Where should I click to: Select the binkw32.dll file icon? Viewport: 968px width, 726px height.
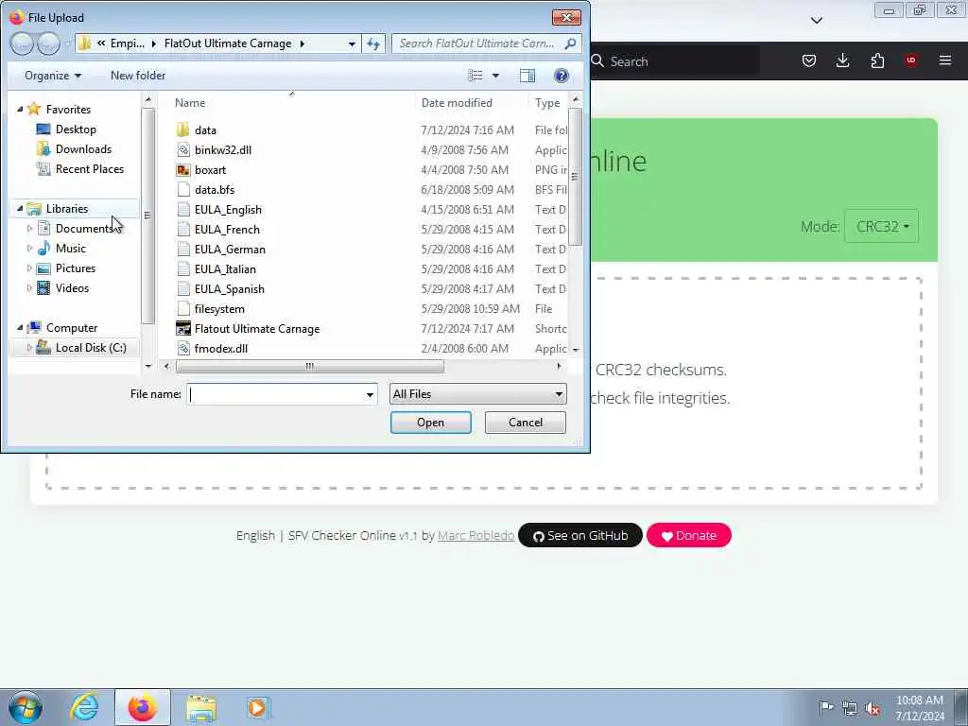tap(182, 150)
